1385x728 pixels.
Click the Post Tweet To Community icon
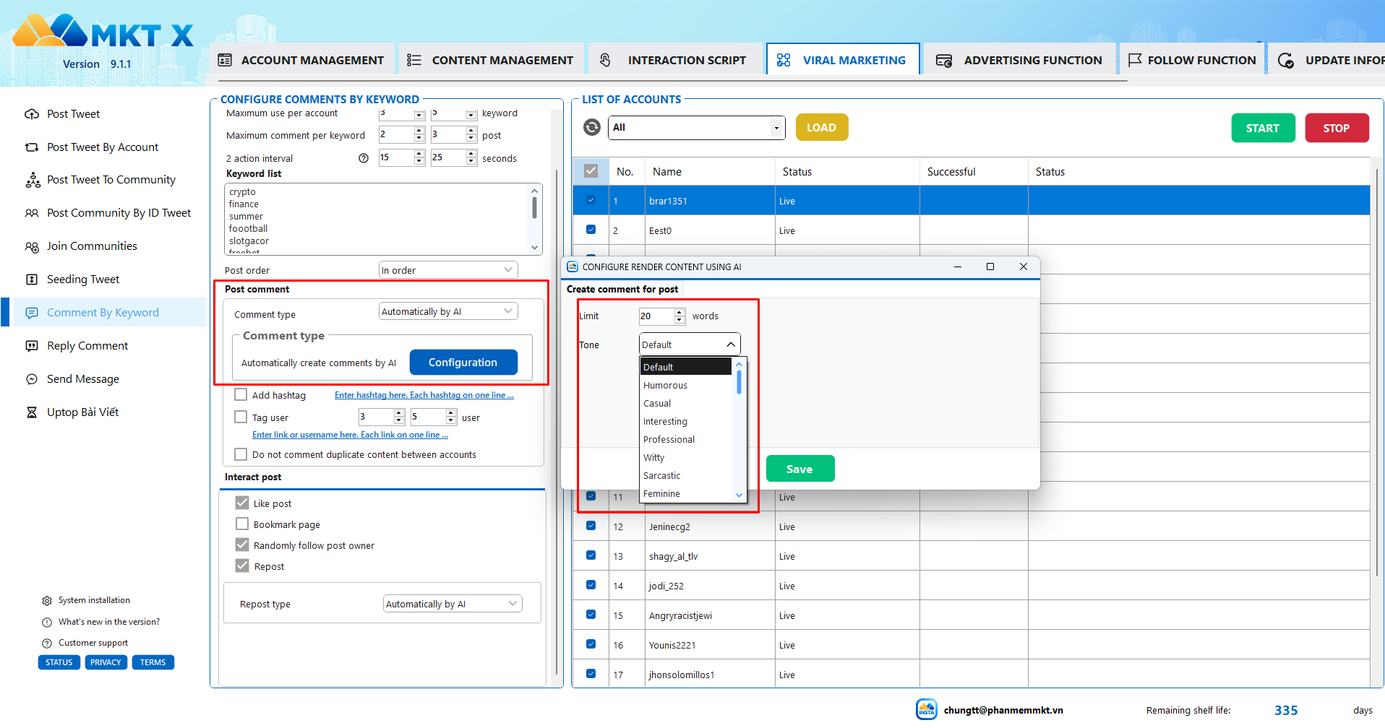point(33,180)
